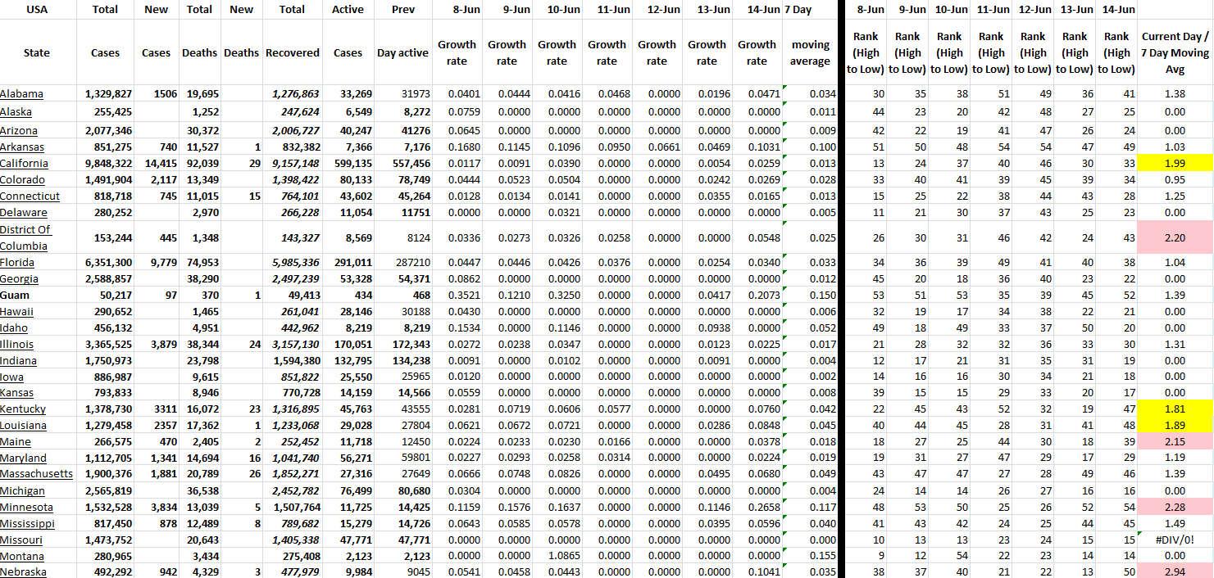This screenshot has height=578, width=1214.
Task: Follow the Florida hyperlink
Action: [17, 263]
